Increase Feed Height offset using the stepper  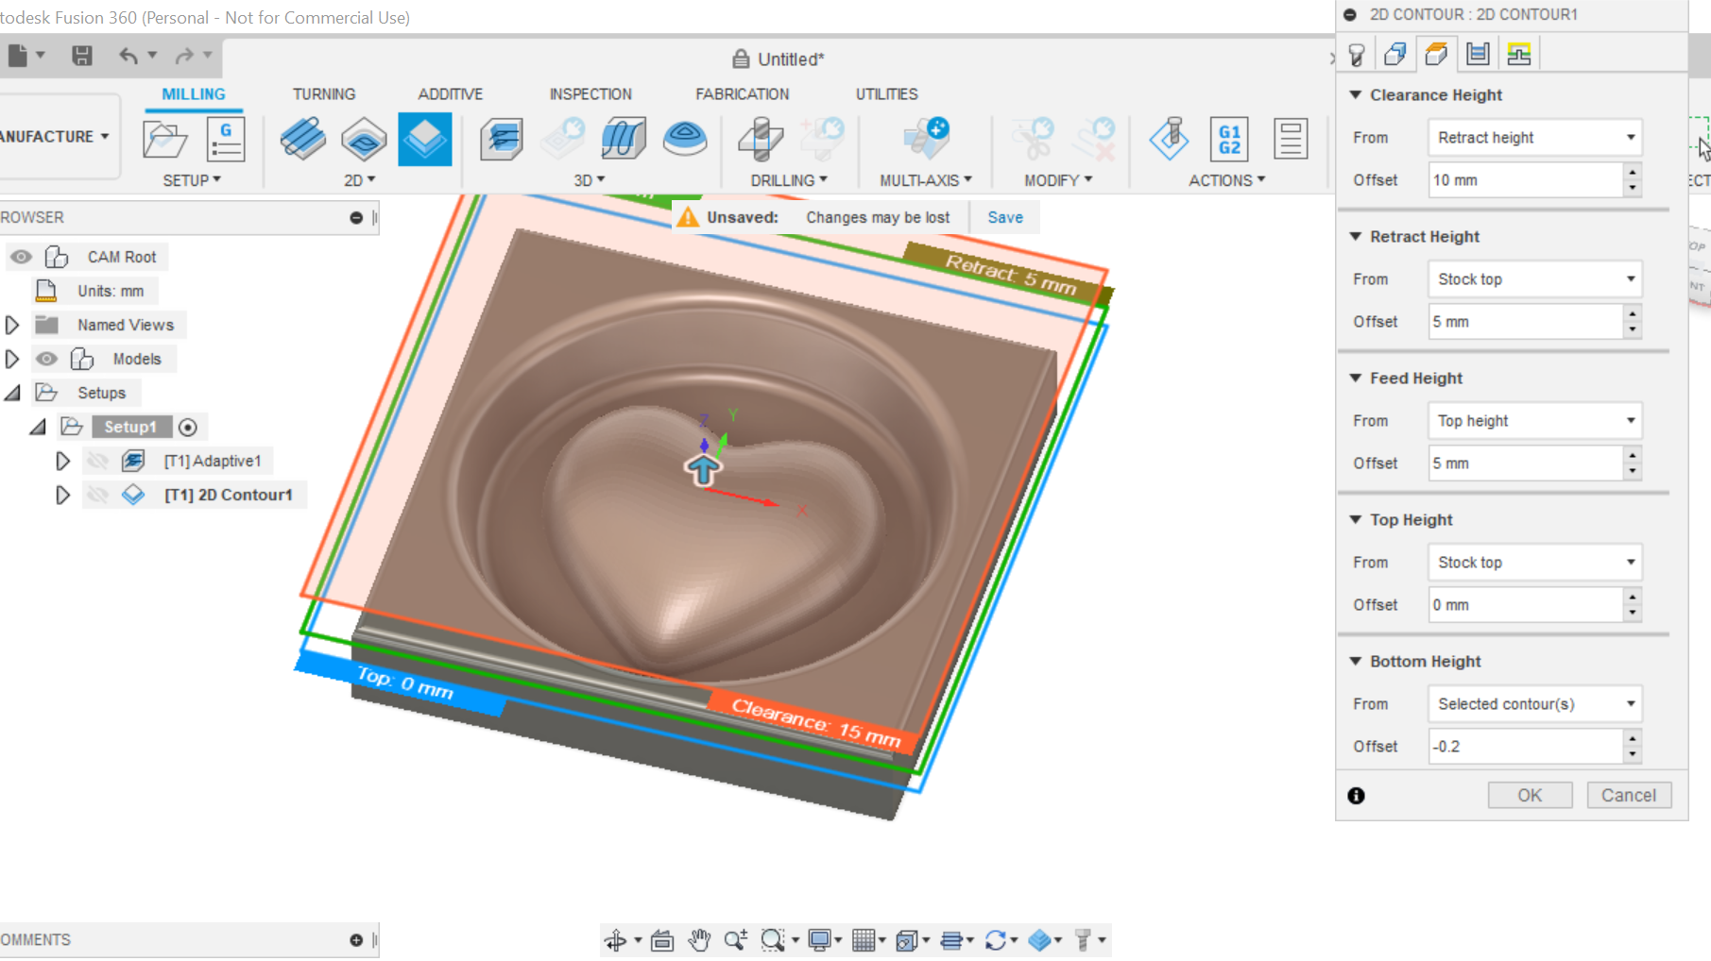(1632, 457)
